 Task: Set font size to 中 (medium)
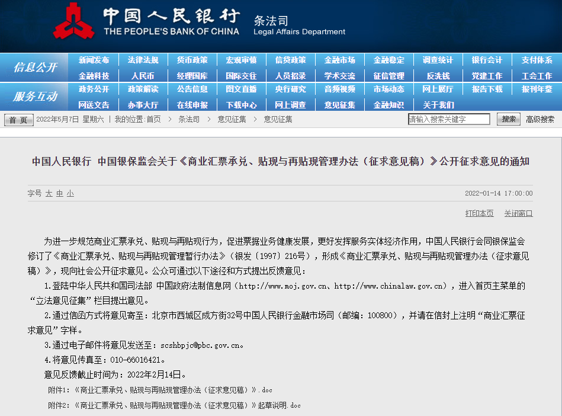click(x=59, y=193)
